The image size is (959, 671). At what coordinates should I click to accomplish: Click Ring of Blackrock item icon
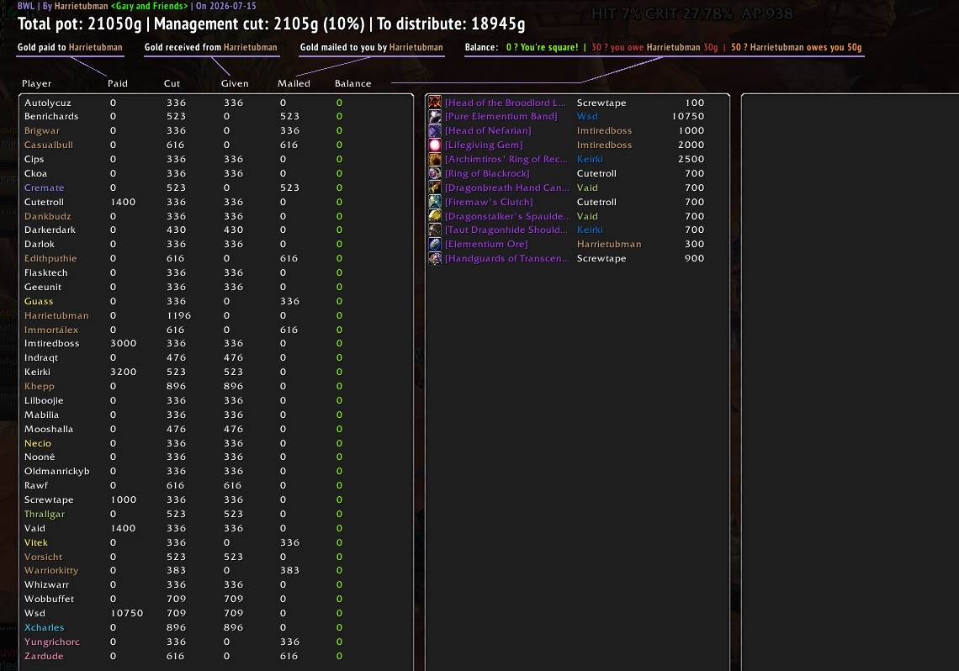pos(435,173)
